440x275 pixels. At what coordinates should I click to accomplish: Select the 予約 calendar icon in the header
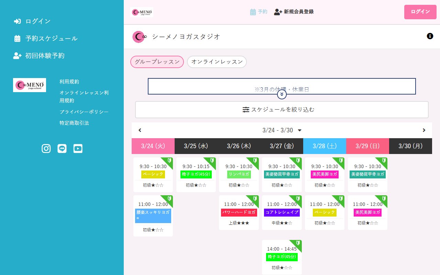tap(252, 11)
